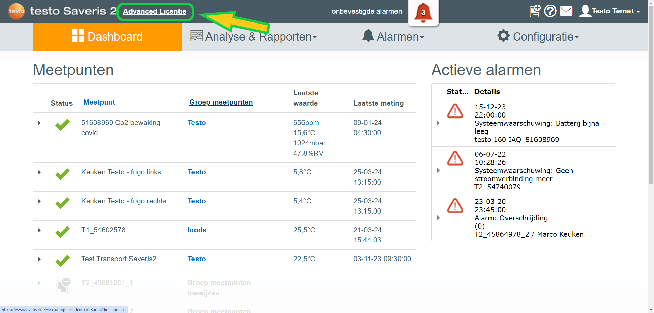This screenshot has height=313, width=654.
Task: Click the onbevestigde alarmen label
Action: click(367, 11)
